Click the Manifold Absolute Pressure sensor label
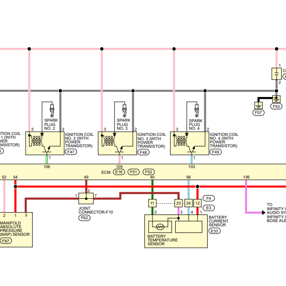 [x=15, y=229]
